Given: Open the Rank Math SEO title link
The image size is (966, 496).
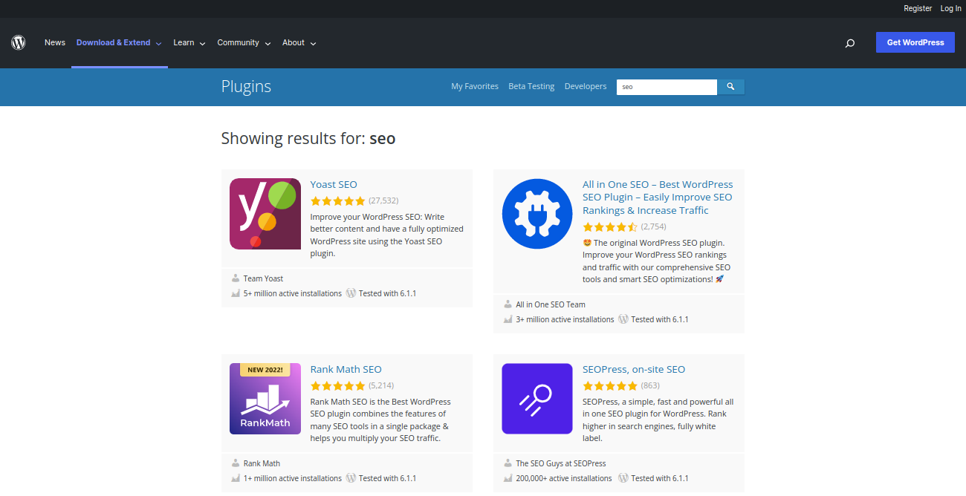Looking at the screenshot, I should click(346, 369).
